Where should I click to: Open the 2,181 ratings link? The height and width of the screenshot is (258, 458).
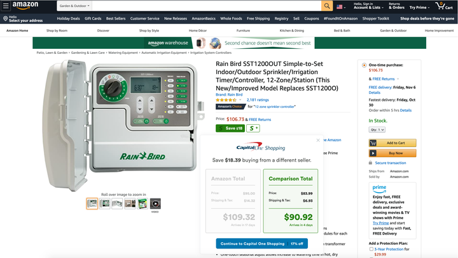(258, 100)
